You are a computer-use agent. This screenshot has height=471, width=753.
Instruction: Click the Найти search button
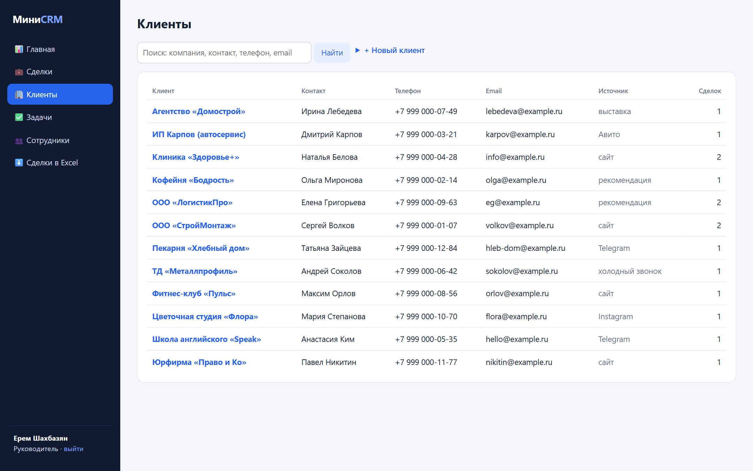point(332,53)
